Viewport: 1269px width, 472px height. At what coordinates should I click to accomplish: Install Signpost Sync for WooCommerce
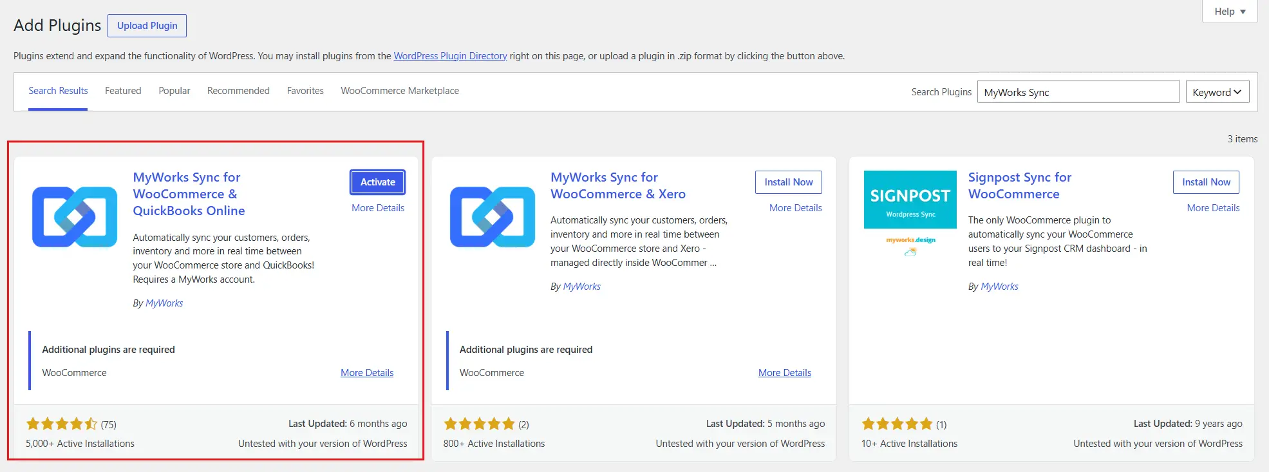point(1206,182)
